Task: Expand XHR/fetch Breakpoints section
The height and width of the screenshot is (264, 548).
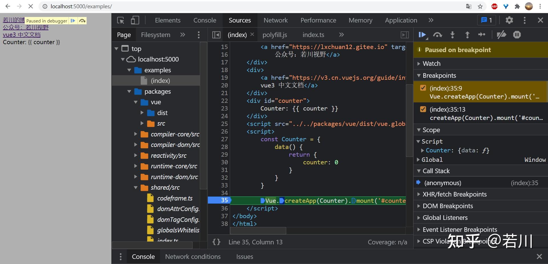Action: pyautogui.click(x=481, y=194)
